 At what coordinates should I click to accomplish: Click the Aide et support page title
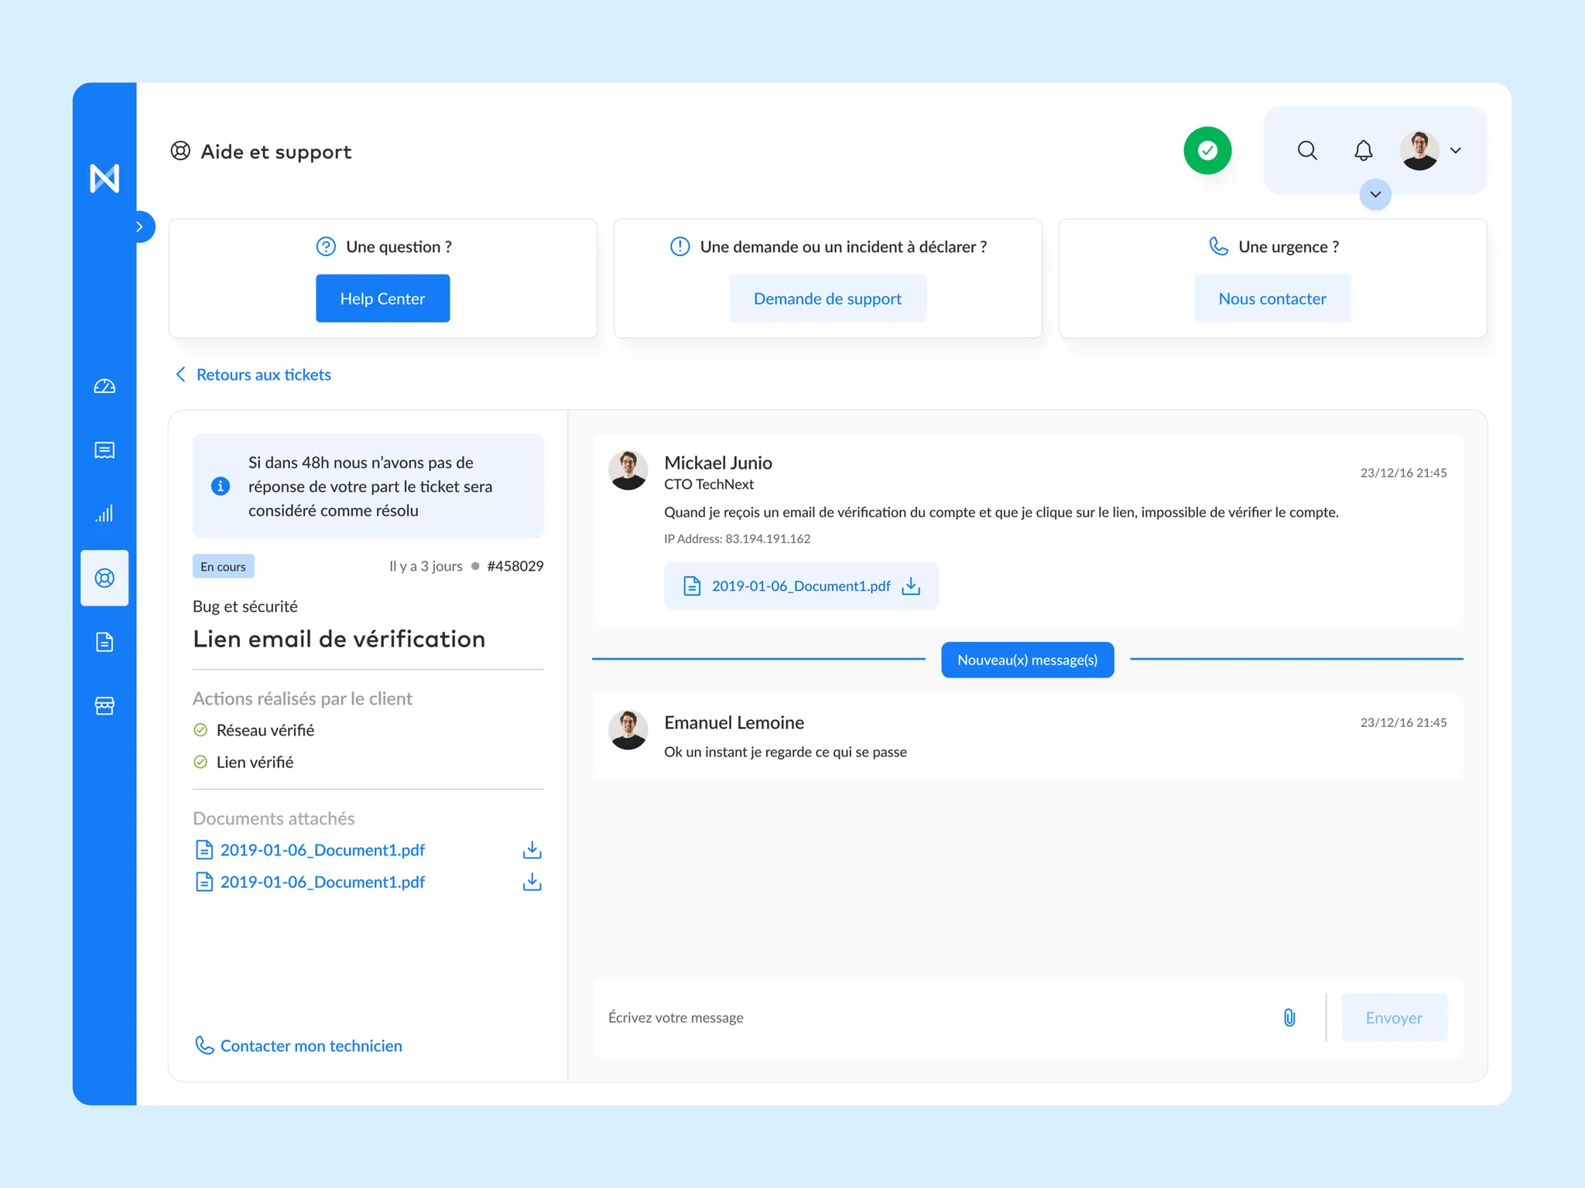coord(276,152)
